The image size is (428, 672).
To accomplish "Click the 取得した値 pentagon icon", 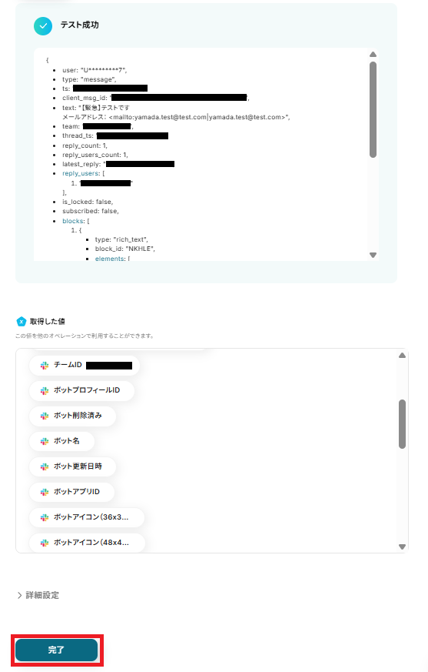I will click(x=21, y=322).
